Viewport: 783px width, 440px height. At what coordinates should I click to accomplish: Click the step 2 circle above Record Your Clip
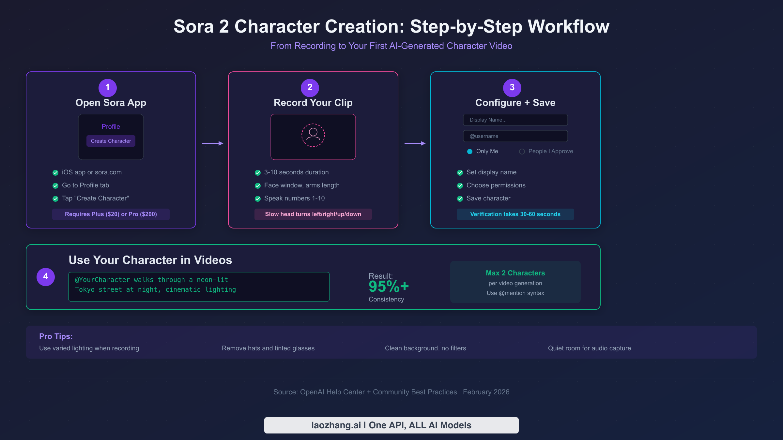(310, 87)
